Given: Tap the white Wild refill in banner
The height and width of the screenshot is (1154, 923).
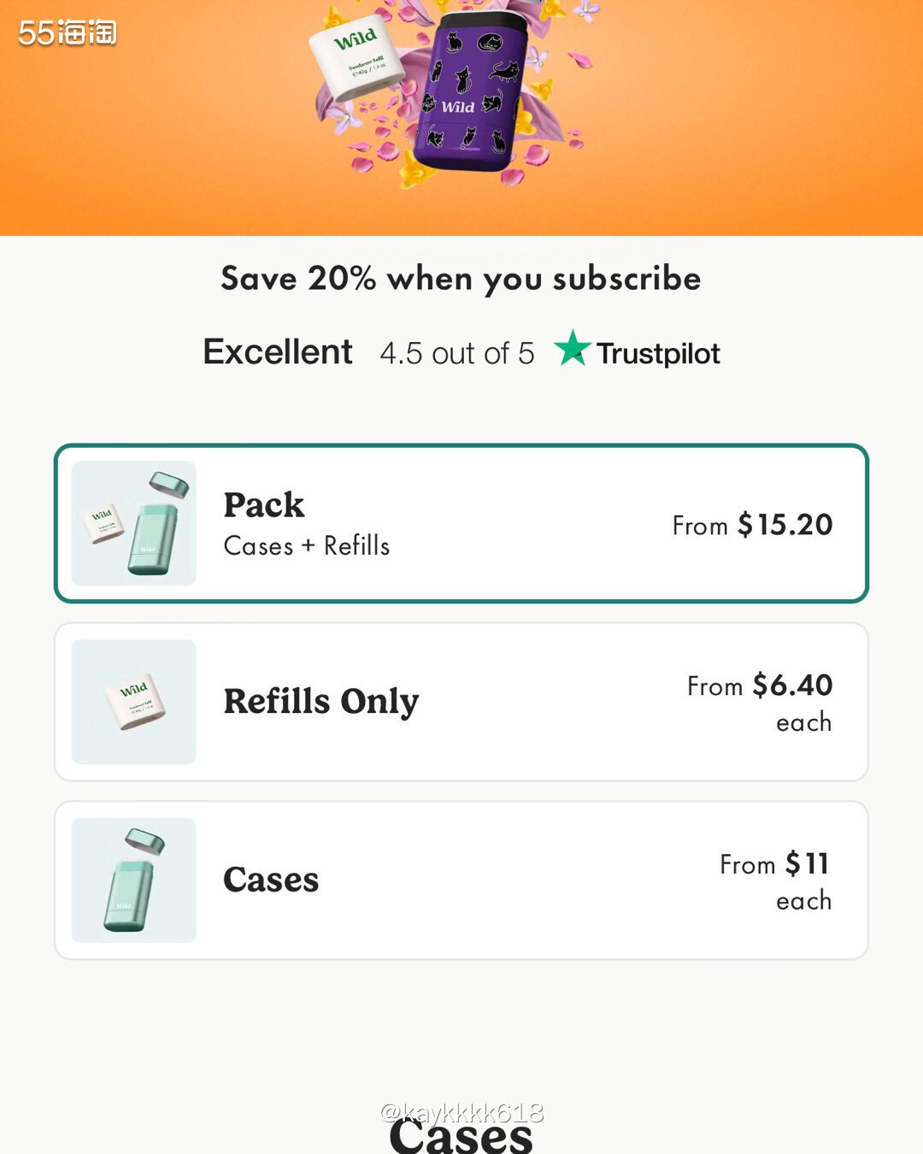Looking at the screenshot, I should (x=357, y=57).
